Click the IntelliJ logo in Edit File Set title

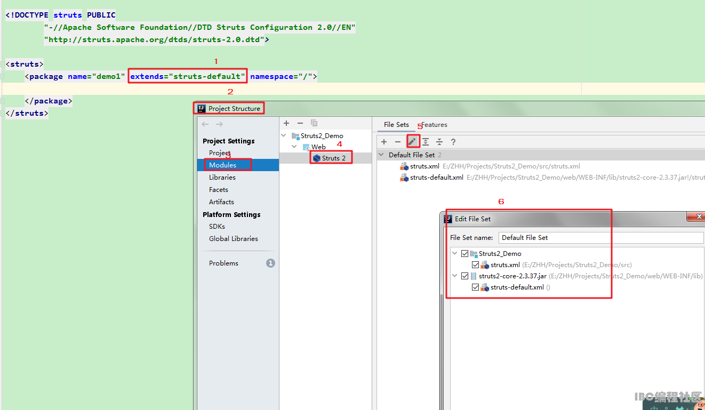point(448,219)
